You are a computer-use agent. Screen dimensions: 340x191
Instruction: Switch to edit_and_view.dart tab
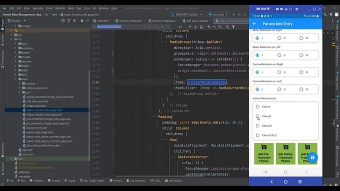[197, 21]
